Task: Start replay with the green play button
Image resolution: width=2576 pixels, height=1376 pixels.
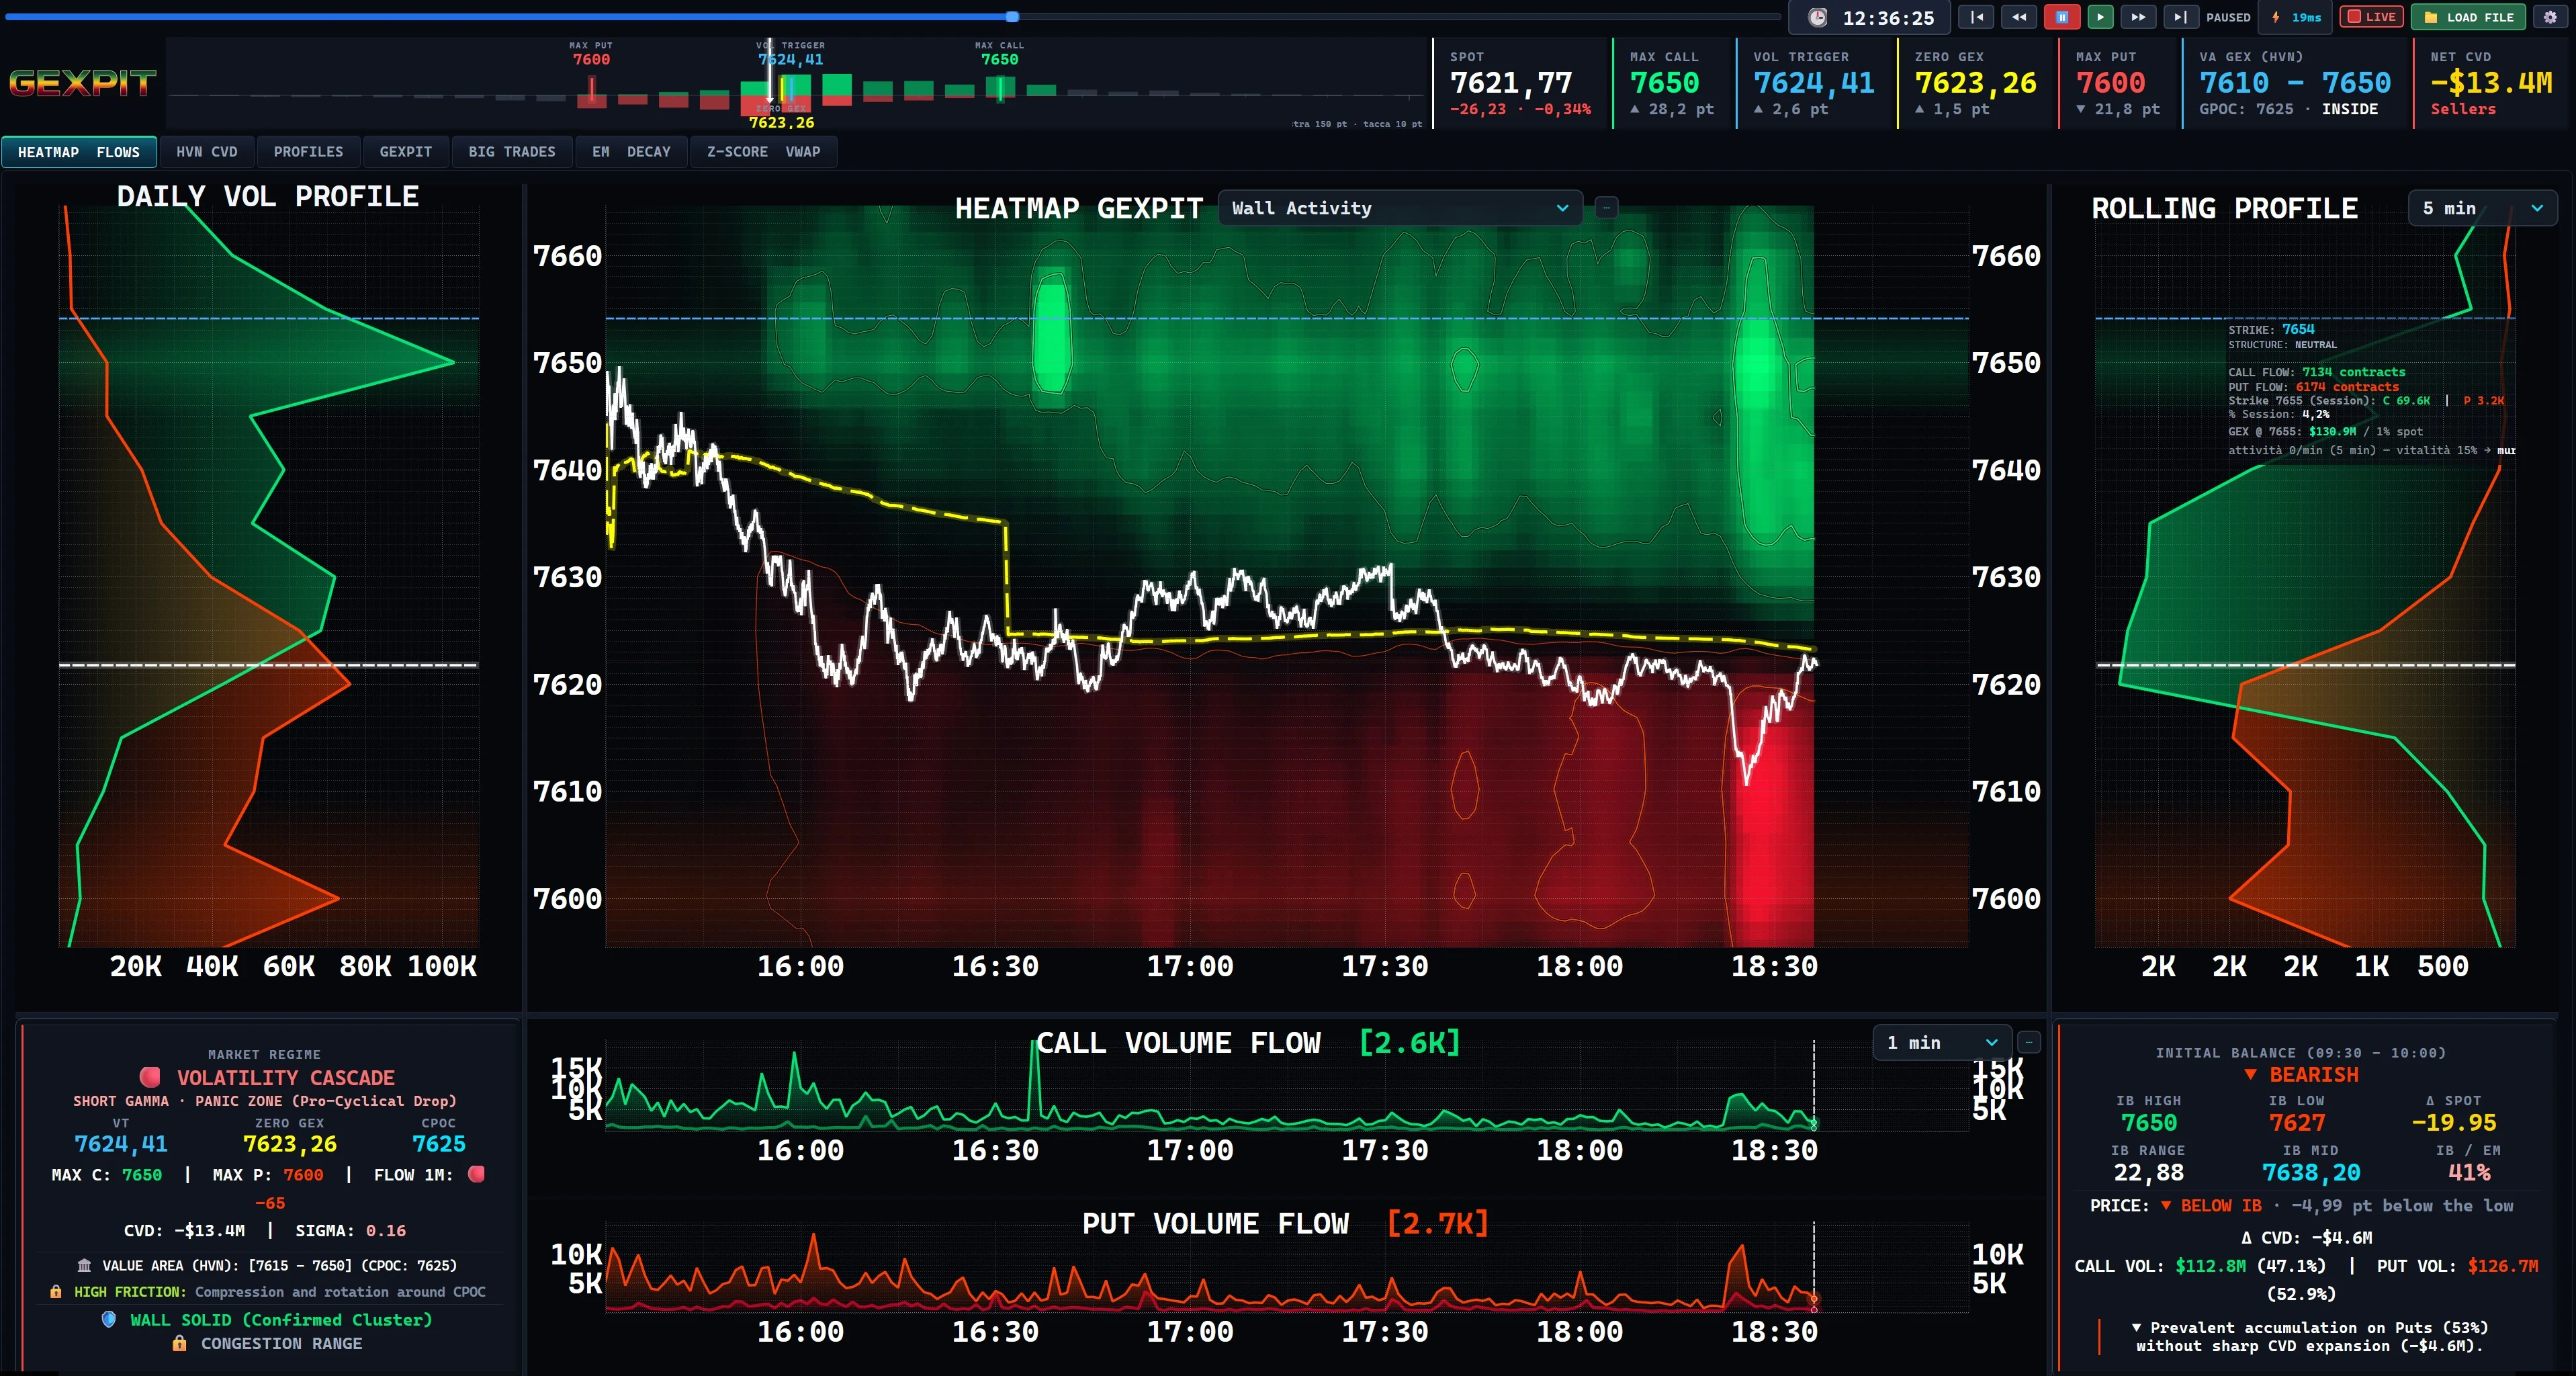Action: [2100, 17]
